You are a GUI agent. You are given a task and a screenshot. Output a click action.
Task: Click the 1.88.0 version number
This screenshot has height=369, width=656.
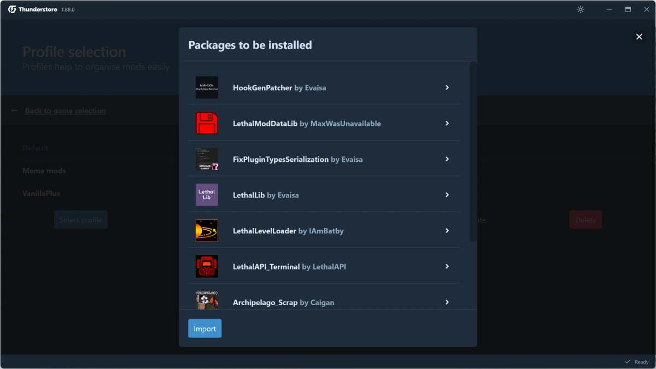pos(68,10)
